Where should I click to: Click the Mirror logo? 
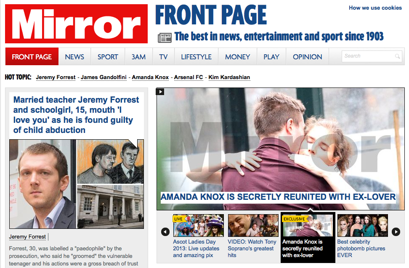[77, 24]
